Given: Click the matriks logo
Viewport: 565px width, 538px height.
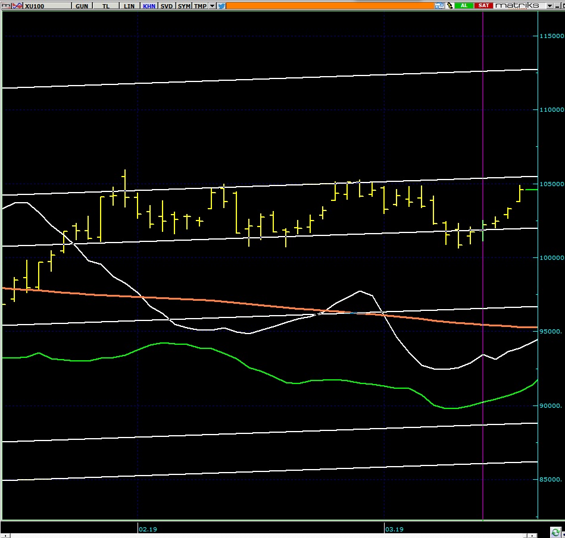Looking at the screenshot, I should tap(517, 5).
